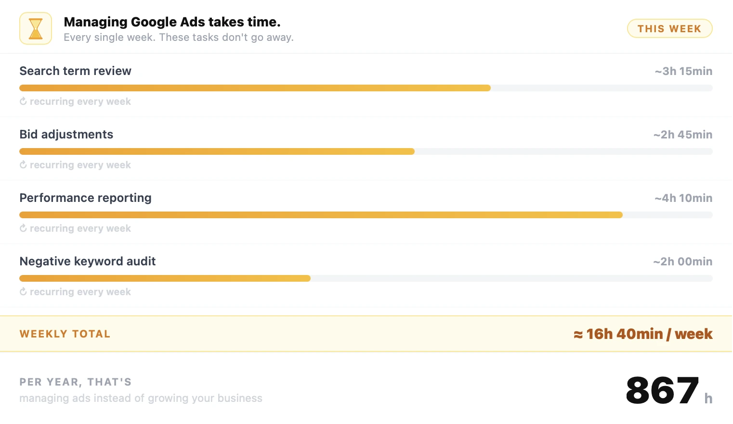
Task: Expand the Search term review row
Action: point(75,71)
